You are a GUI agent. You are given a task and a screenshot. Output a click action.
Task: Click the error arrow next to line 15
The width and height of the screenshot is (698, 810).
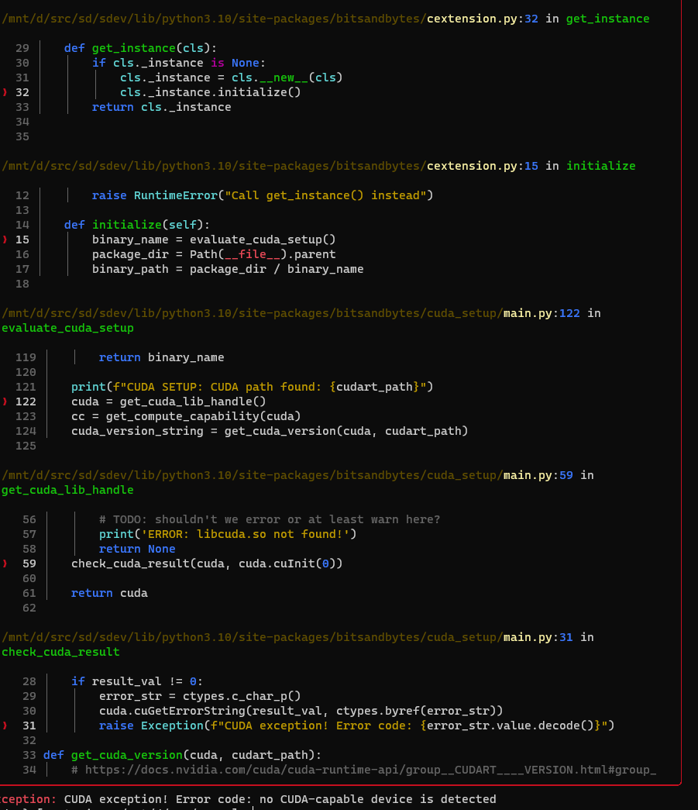(5, 239)
